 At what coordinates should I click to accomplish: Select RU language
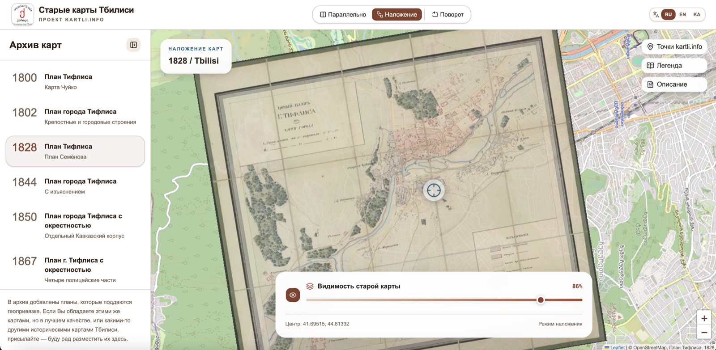pyautogui.click(x=668, y=14)
